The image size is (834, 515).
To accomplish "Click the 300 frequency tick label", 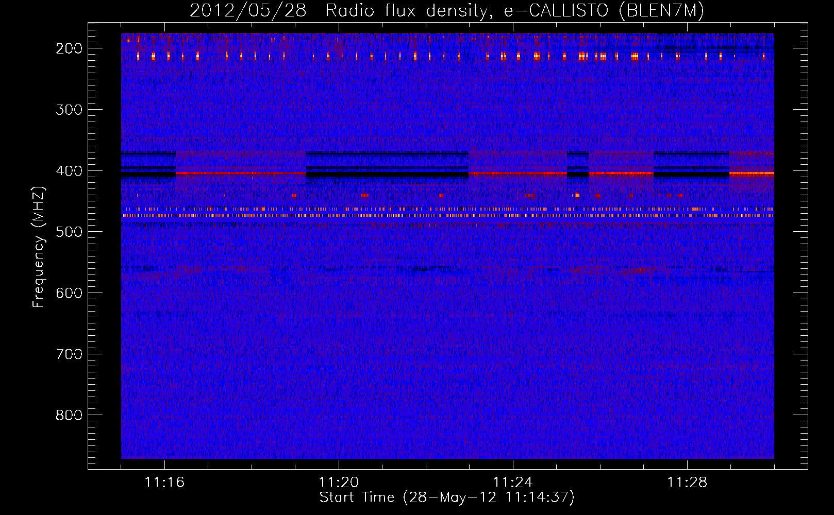I will pos(69,110).
